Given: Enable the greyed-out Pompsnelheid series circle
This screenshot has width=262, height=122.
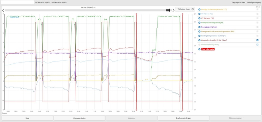Looking at the screenshot, I should click(x=199, y=45).
